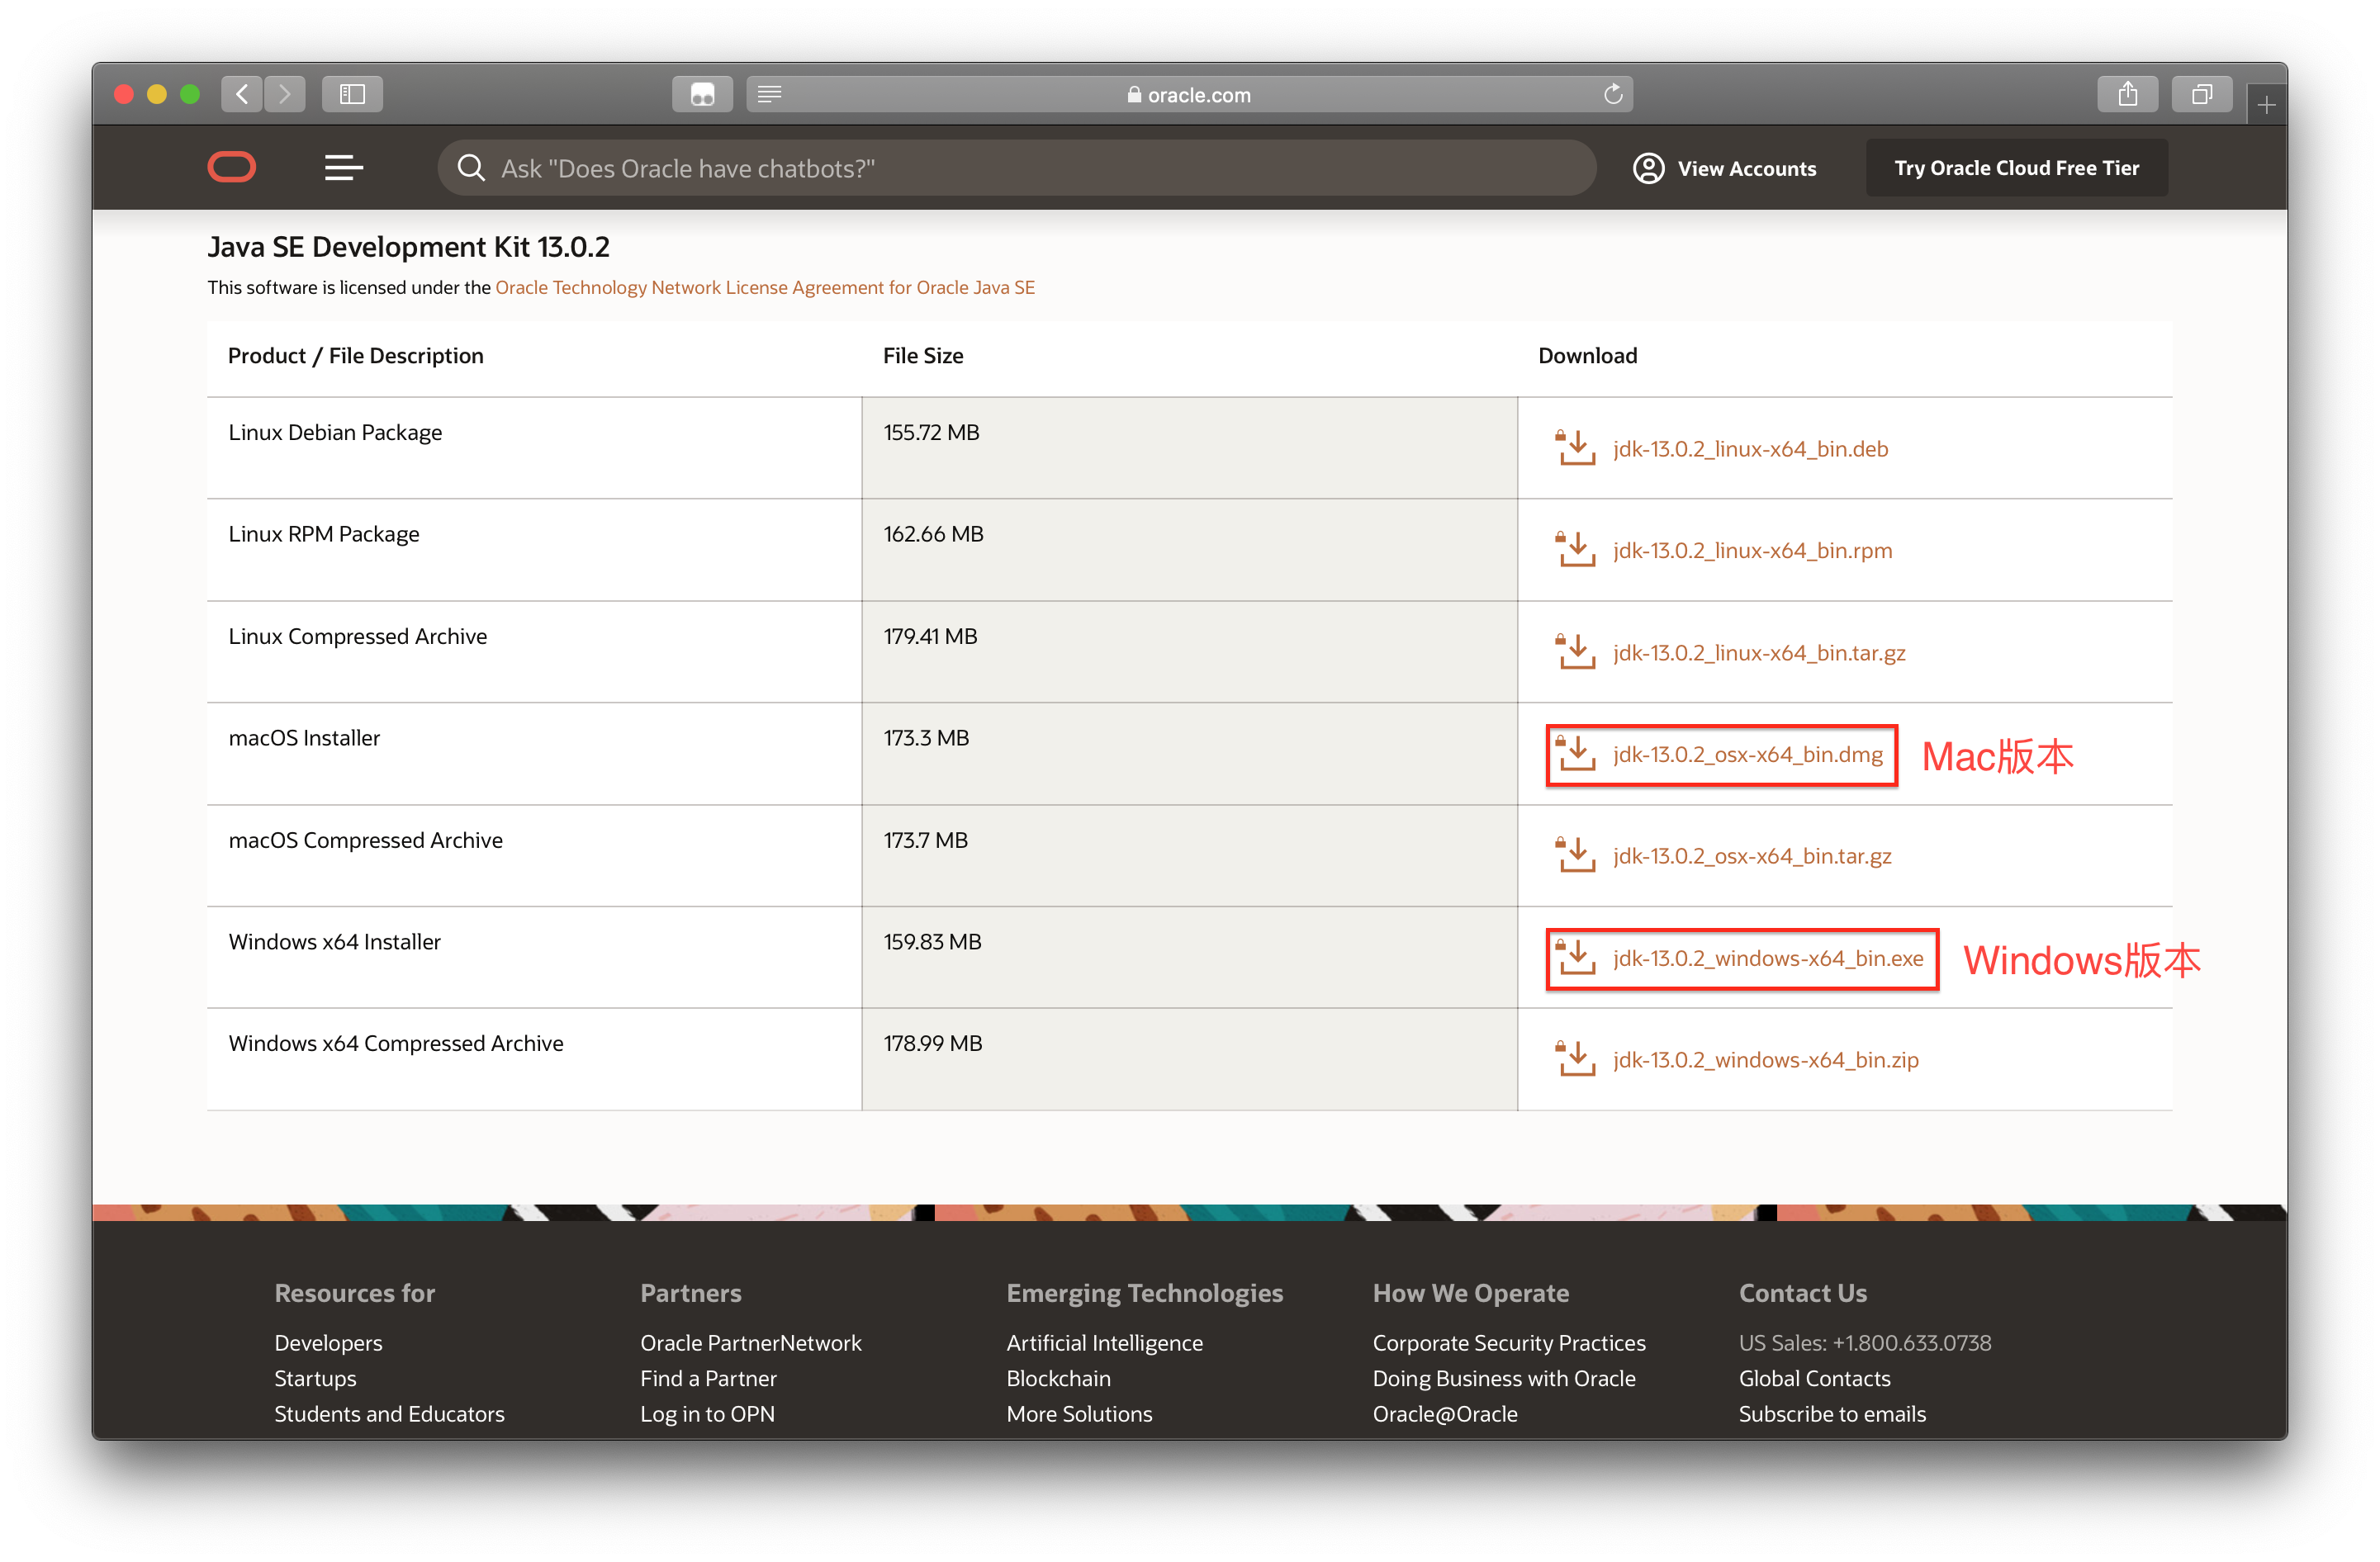Click Log in to OPN
The image size is (2380, 1562).
tap(707, 1413)
